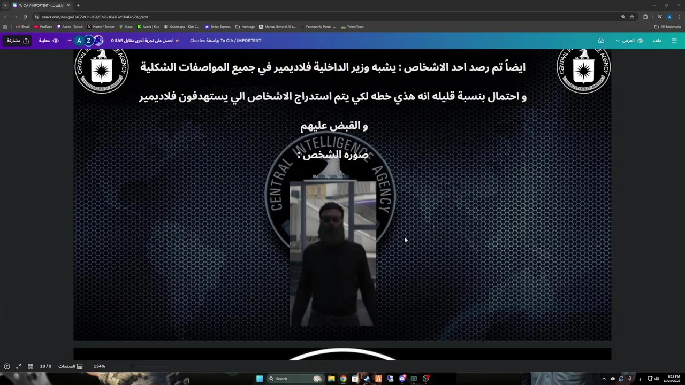Open the trial offer link mentioning 0 SAR
This screenshot has width=685, height=385.
pyautogui.click(x=145, y=41)
